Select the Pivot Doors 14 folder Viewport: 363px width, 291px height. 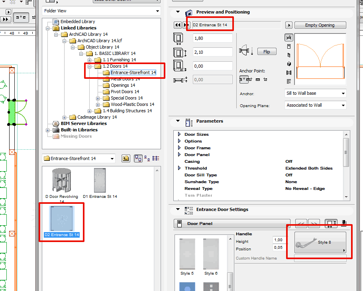[125, 92]
